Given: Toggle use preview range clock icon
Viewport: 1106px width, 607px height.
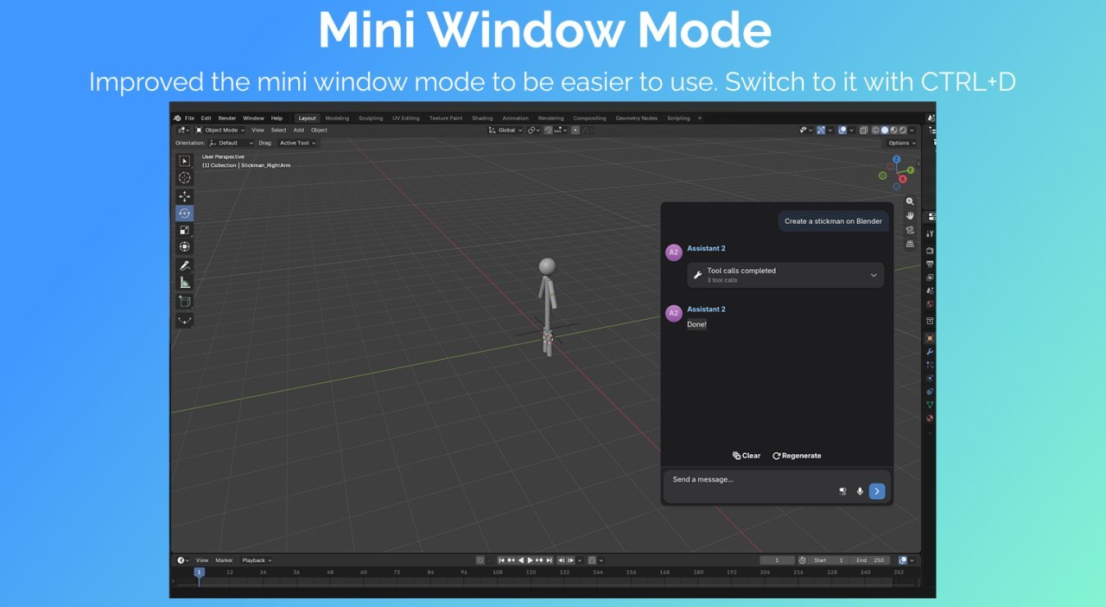Looking at the screenshot, I should point(802,560).
